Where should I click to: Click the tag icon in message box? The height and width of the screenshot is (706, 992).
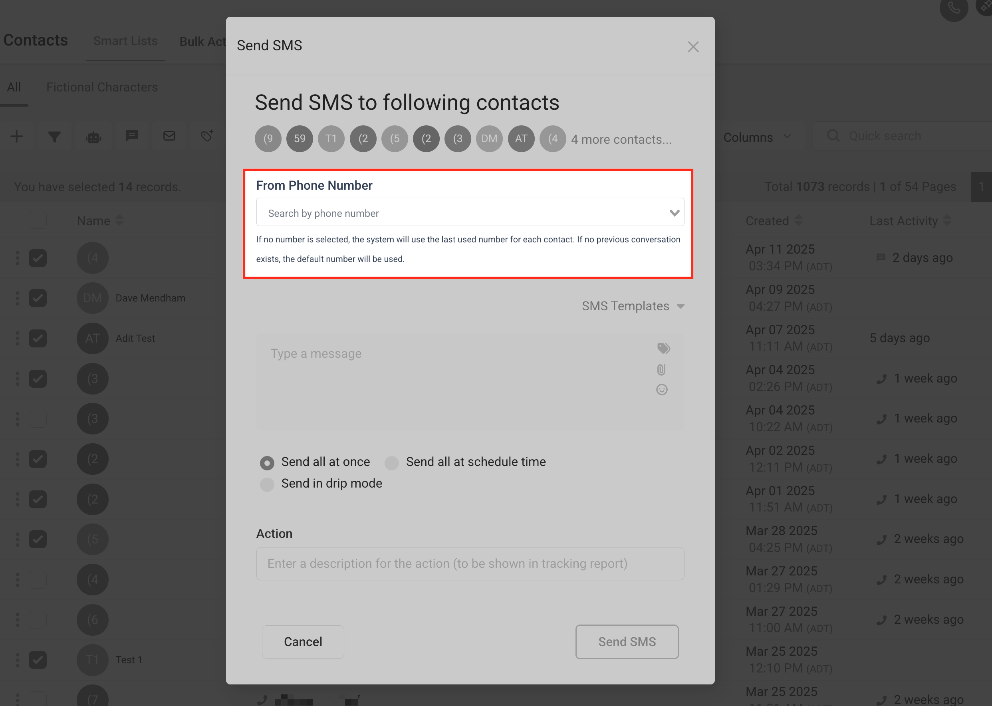[x=663, y=348]
